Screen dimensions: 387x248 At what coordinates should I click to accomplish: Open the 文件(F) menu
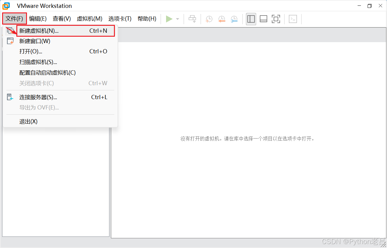click(x=15, y=18)
